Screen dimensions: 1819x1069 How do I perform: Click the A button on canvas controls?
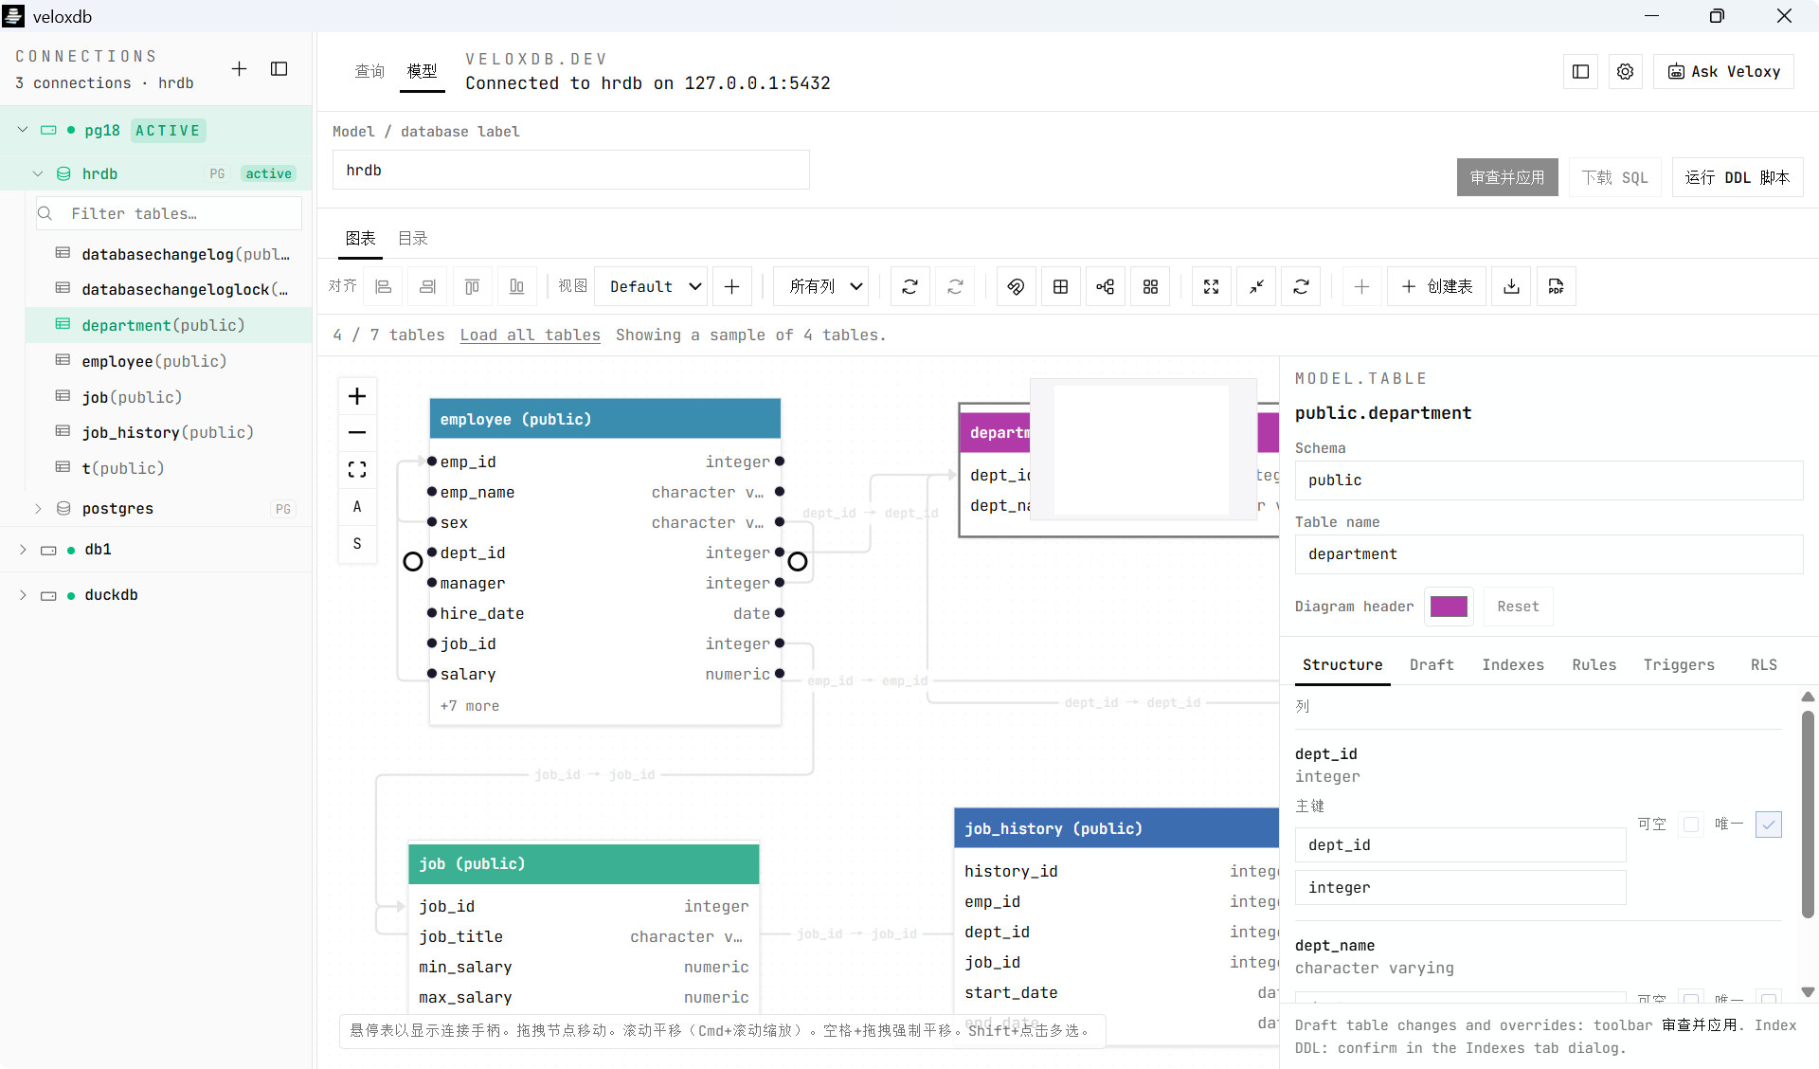click(357, 507)
